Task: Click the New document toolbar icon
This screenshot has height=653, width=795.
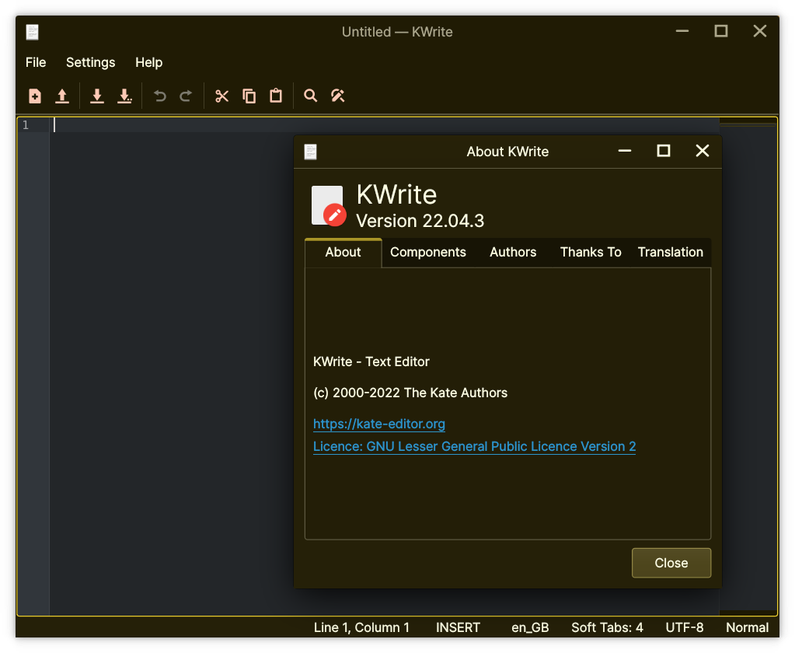Action: coord(35,96)
